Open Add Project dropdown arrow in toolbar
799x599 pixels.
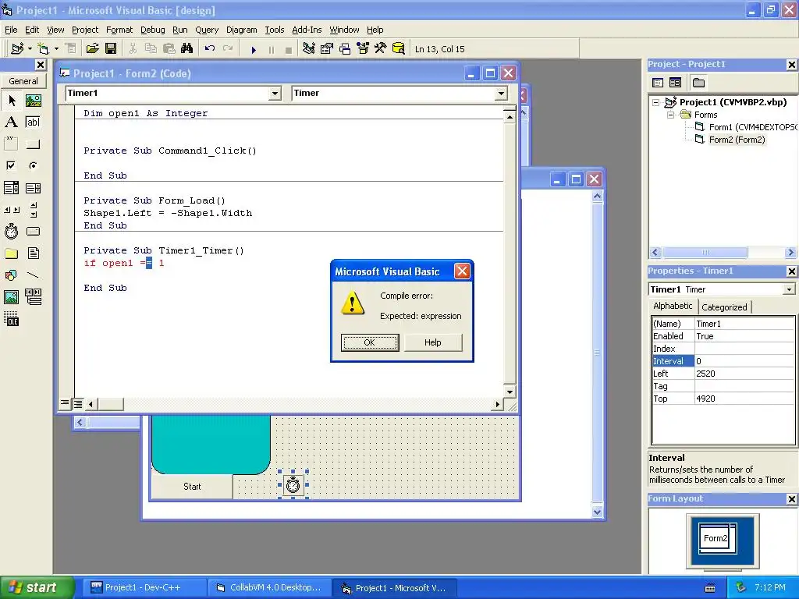pos(30,49)
